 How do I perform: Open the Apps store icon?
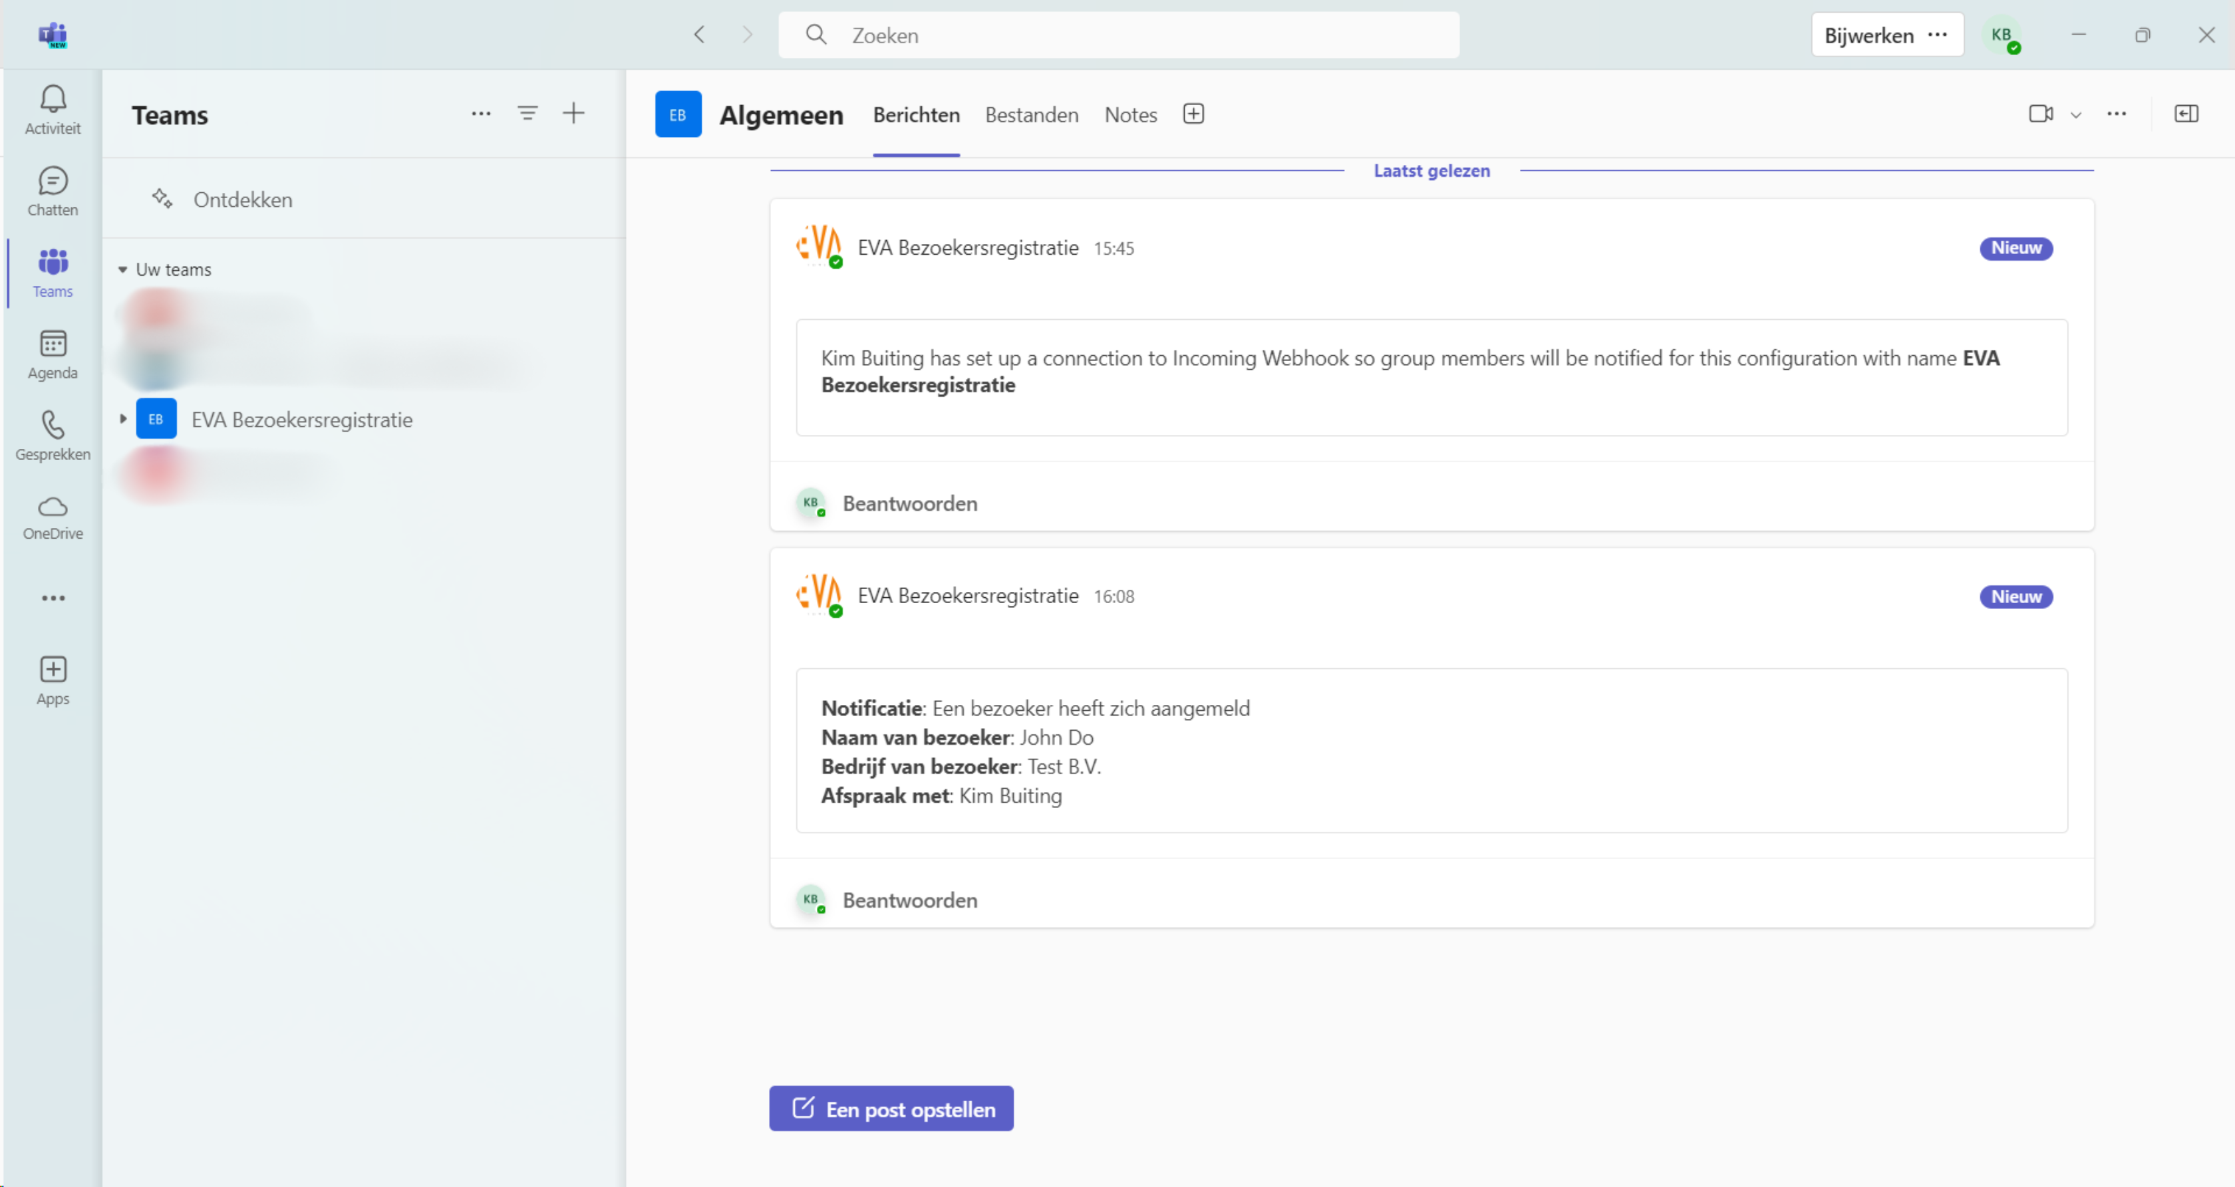[x=52, y=680]
